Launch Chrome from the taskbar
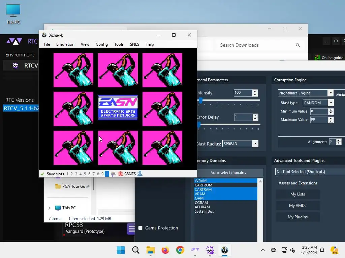The width and height of the screenshot is (345, 258). (180, 250)
